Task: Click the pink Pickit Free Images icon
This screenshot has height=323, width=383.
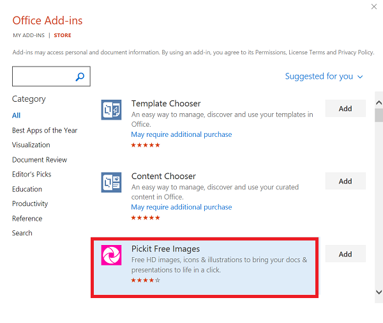Action: 112,255
